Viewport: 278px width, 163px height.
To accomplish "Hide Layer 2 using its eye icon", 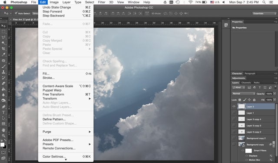I will (234, 106).
